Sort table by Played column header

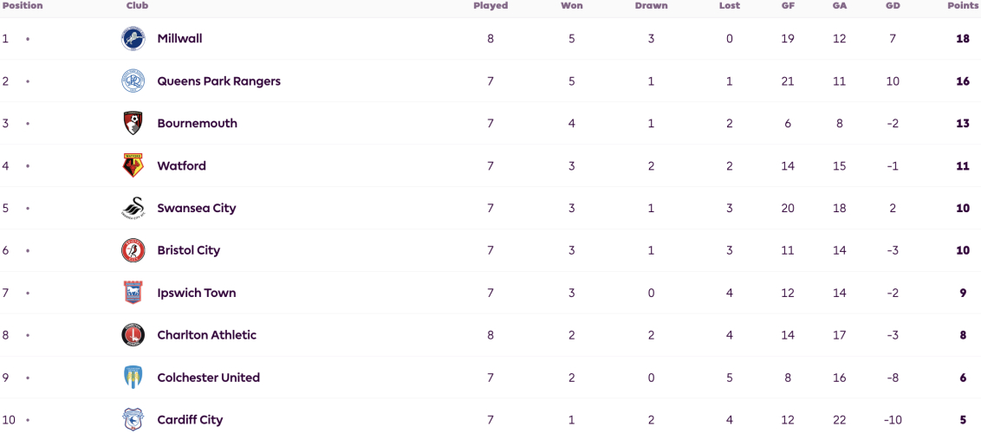pyautogui.click(x=491, y=5)
